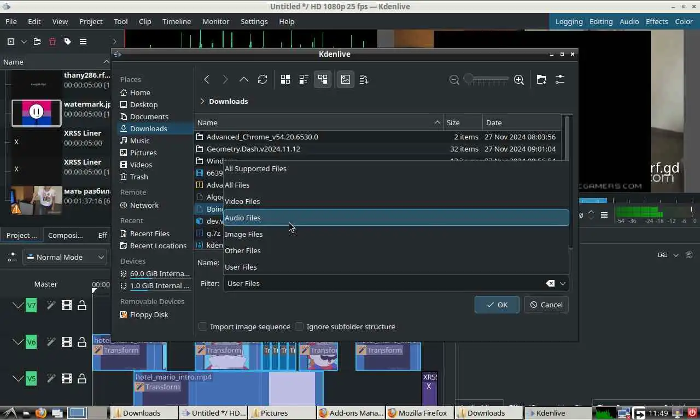This screenshot has height=420, width=700.
Task: Click the create folder icon in project bin
Action: point(37,42)
